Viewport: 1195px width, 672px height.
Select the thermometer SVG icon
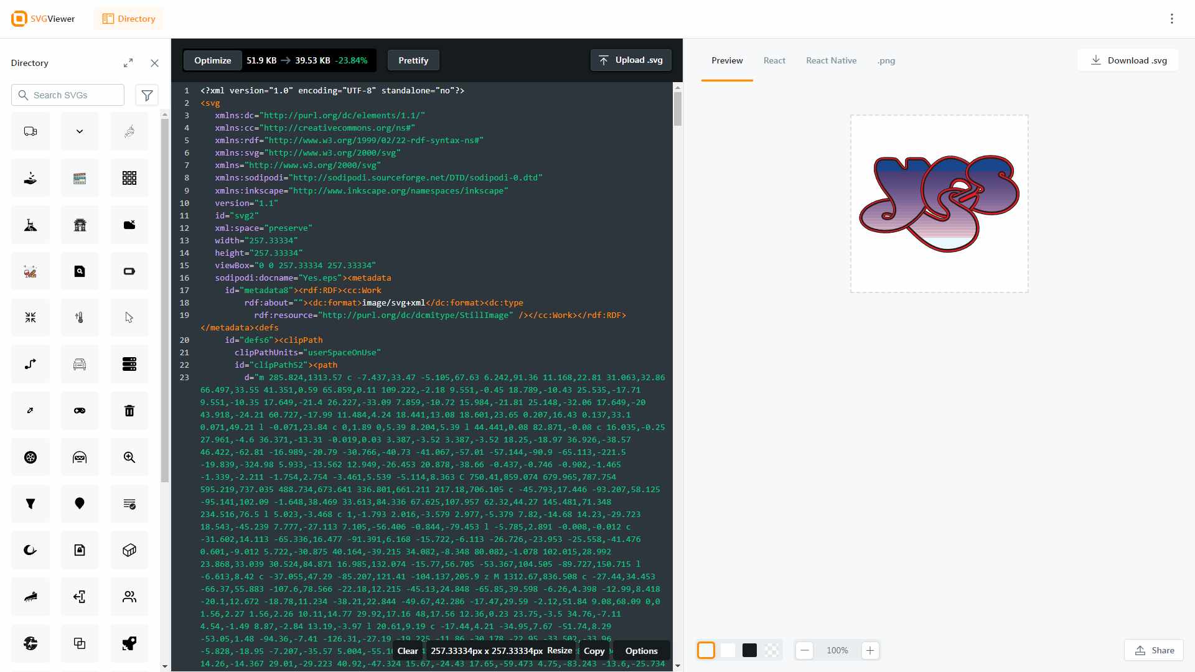[80, 317]
